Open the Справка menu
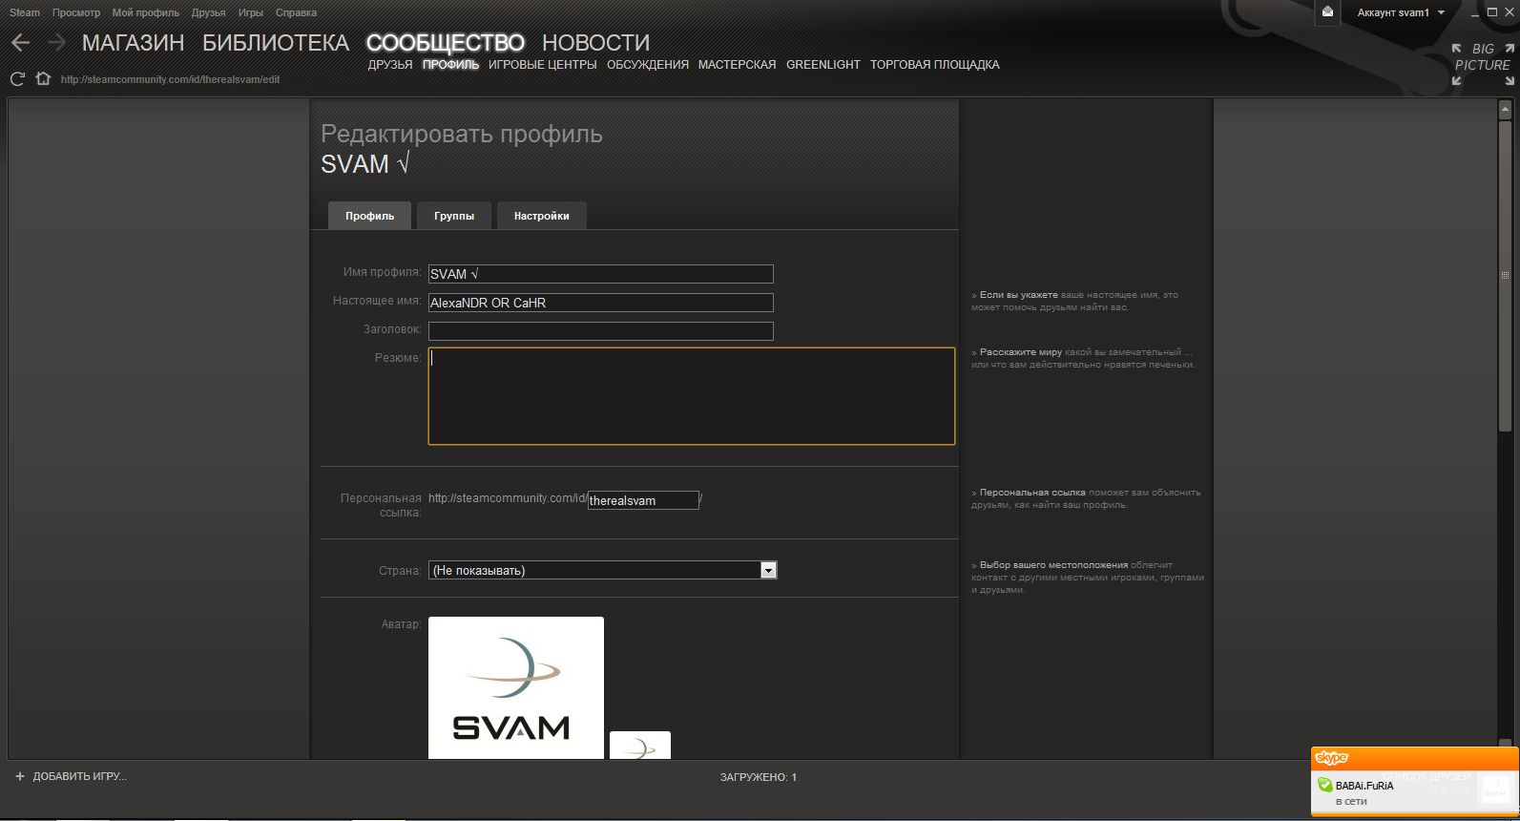This screenshot has height=821, width=1520. click(x=296, y=12)
